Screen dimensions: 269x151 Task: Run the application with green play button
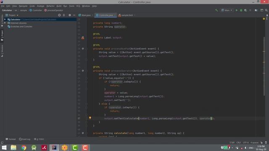click(237, 10)
